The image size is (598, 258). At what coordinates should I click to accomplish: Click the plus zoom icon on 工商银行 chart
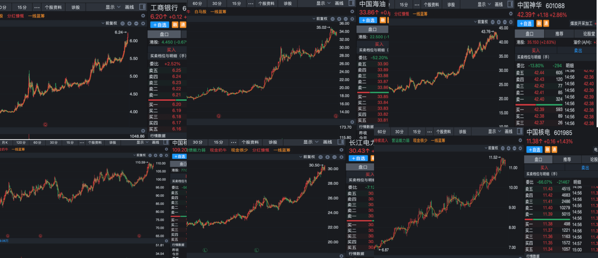129,24
